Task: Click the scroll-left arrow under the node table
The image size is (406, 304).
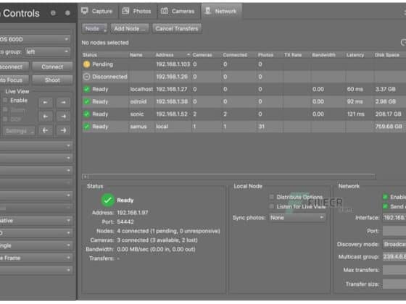Action: point(86,177)
